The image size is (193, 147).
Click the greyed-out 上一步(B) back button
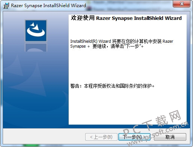click(x=101, y=137)
